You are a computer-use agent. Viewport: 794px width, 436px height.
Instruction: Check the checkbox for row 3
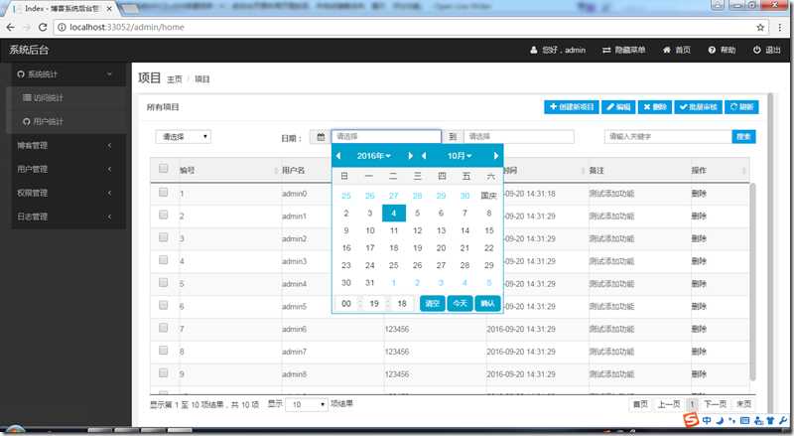pos(163,237)
